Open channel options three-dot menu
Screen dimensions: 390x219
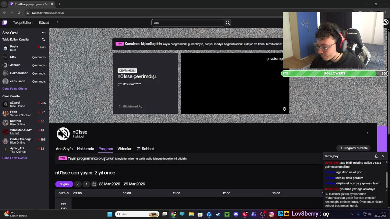(x=367, y=134)
